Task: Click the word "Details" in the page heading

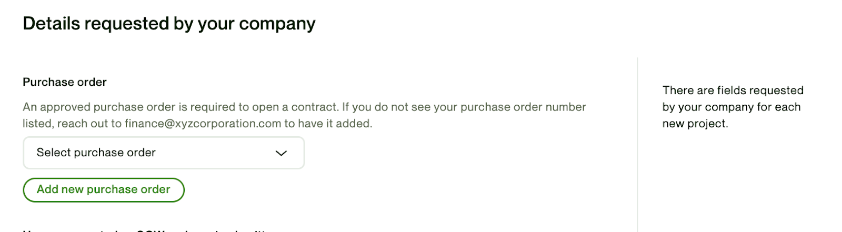Action: [51, 24]
